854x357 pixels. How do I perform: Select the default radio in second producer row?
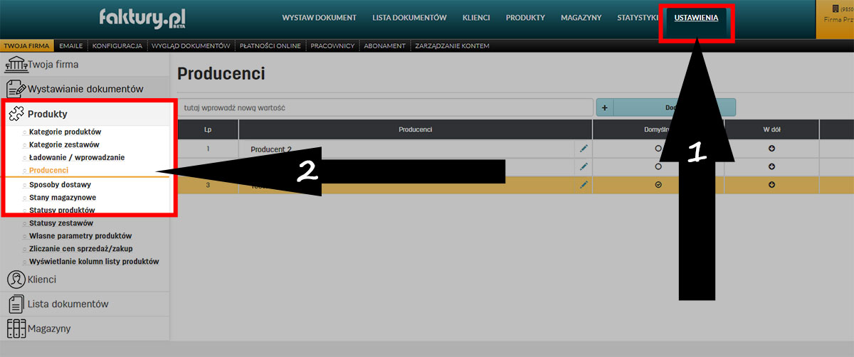coord(658,166)
